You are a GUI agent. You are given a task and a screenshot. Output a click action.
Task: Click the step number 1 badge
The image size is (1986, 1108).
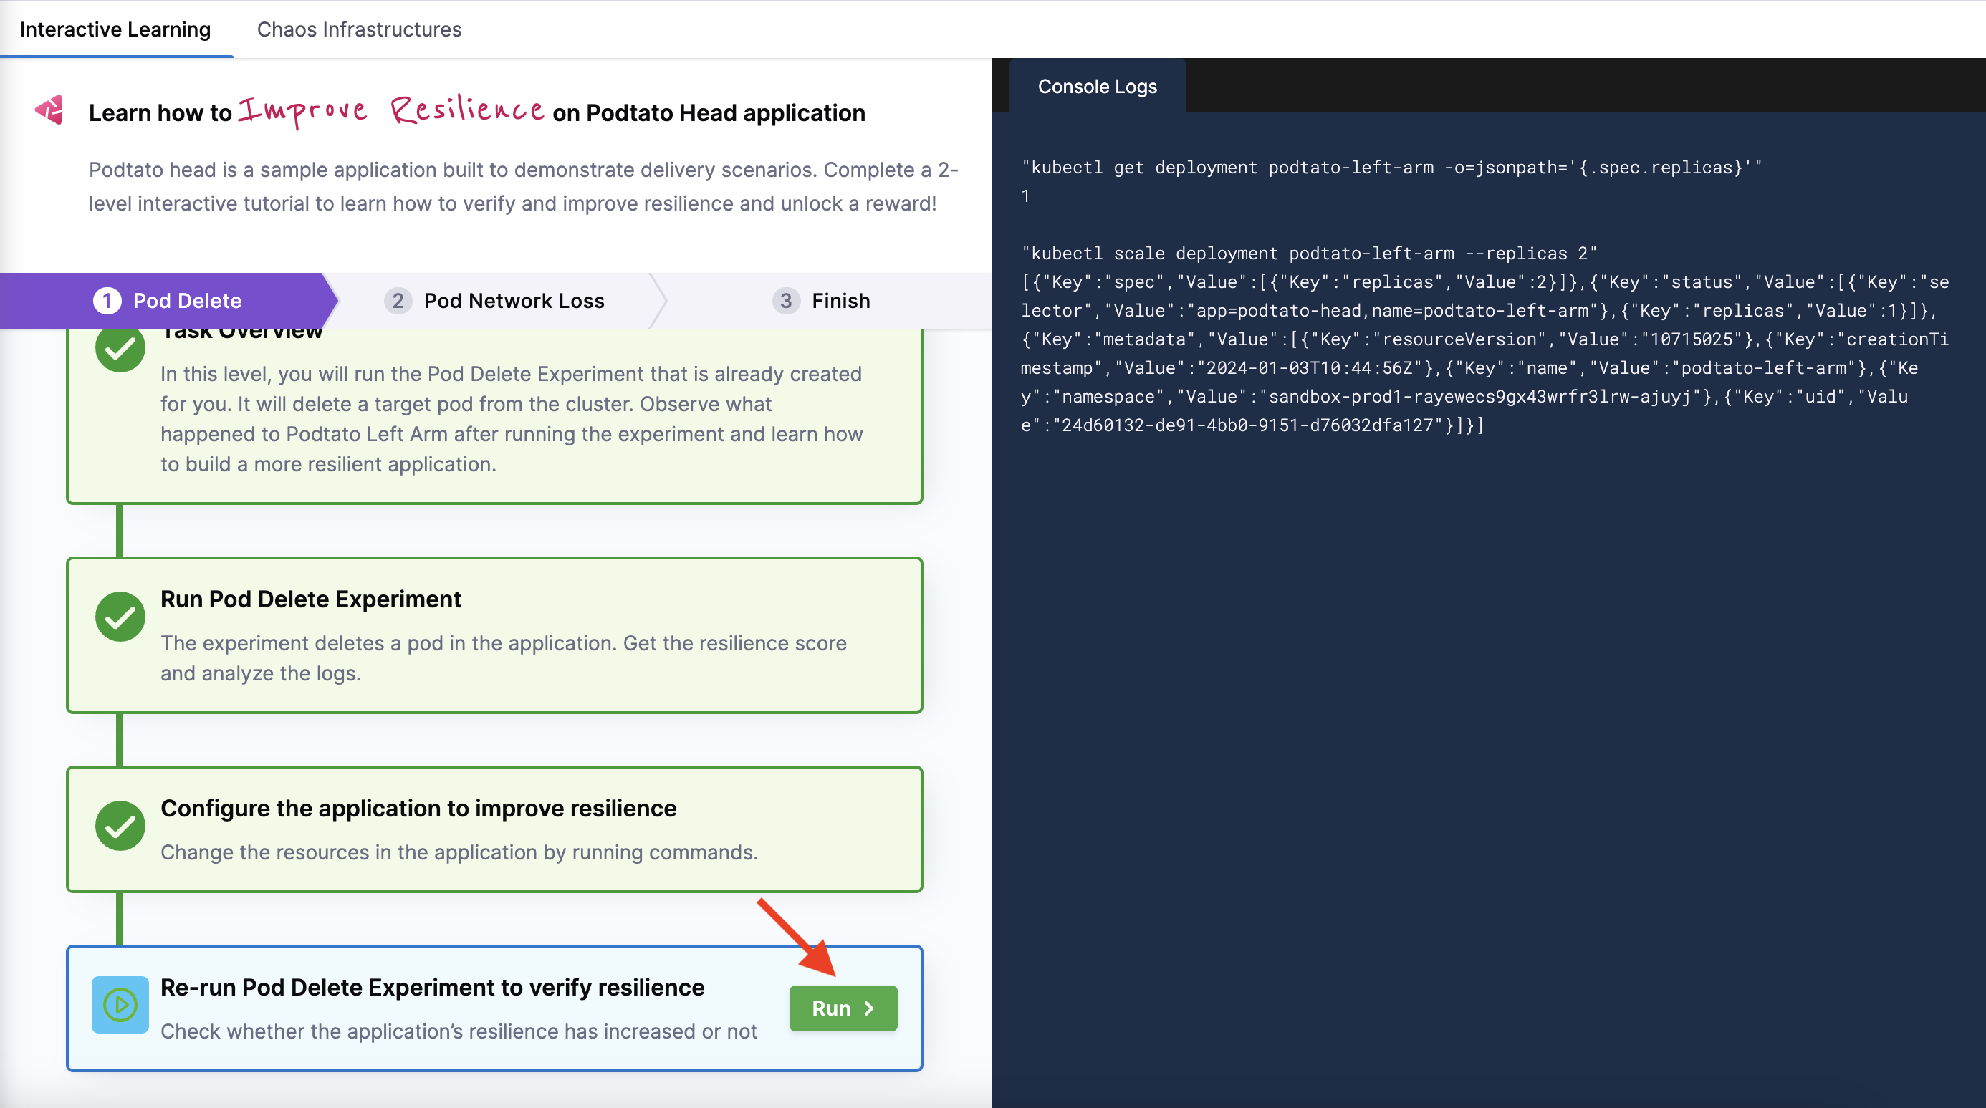pyautogui.click(x=107, y=301)
